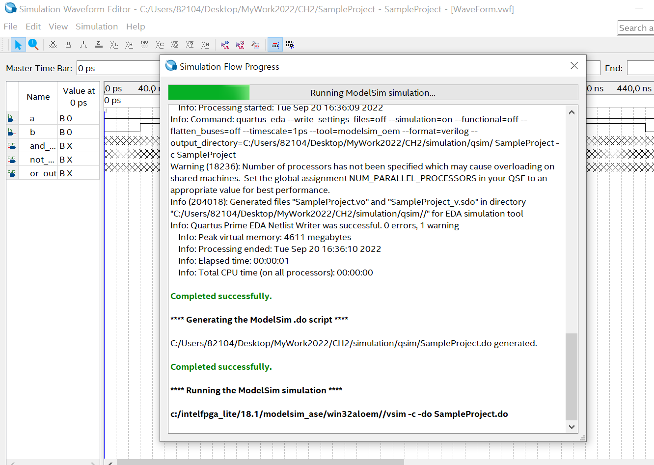Screen dimensions: 654x465
Task: Click first green Completed successfully line
Action: [221, 296]
